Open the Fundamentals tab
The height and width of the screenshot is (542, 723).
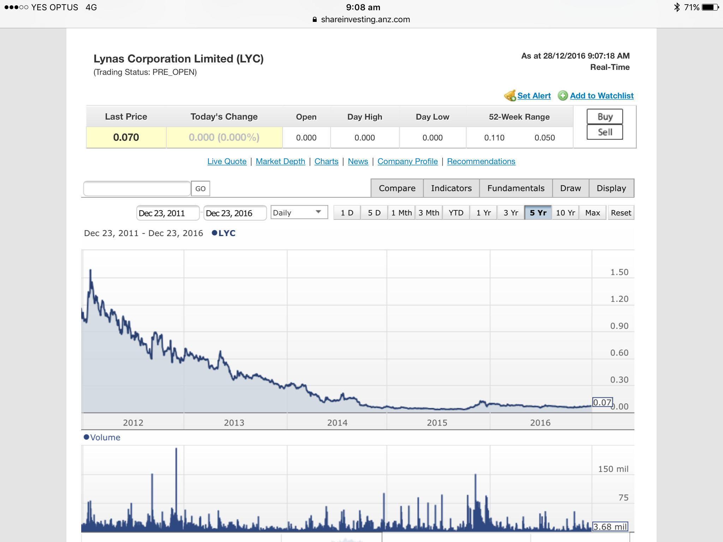[x=516, y=188]
